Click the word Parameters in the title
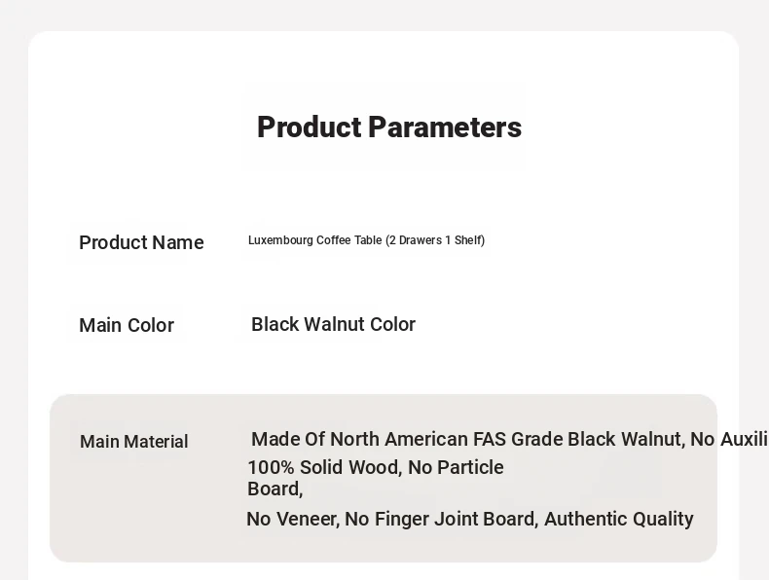769x580 pixels. click(445, 127)
